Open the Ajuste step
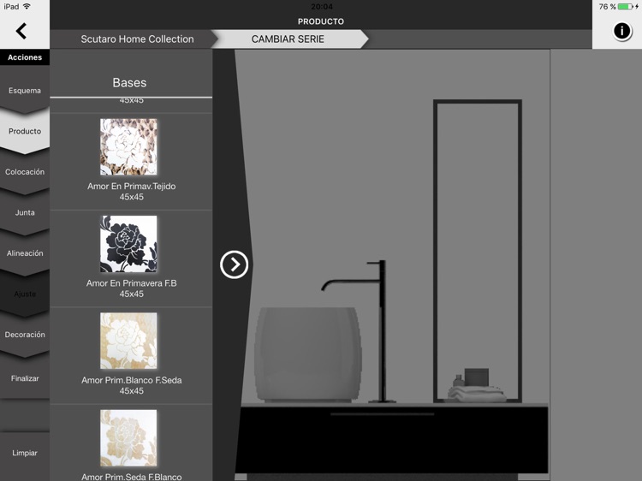 [x=25, y=294]
